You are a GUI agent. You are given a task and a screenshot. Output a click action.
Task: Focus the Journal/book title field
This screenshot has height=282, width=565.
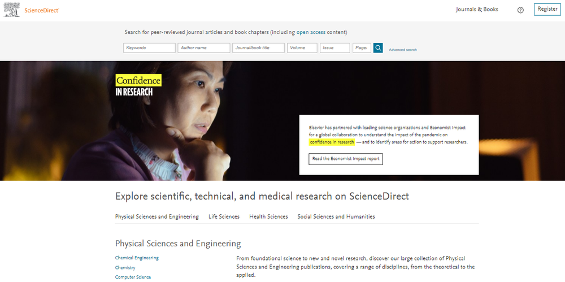[x=258, y=47]
